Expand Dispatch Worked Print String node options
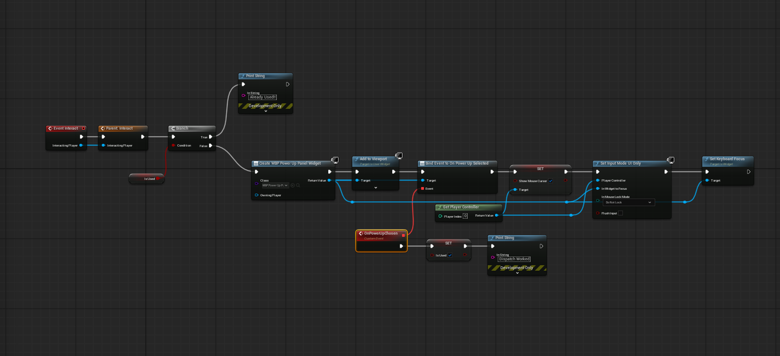780x356 pixels. tap(517, 273)
